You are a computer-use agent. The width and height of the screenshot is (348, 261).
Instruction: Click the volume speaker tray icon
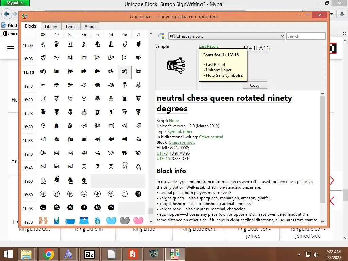pyautogui.click(x=316, y=255)
